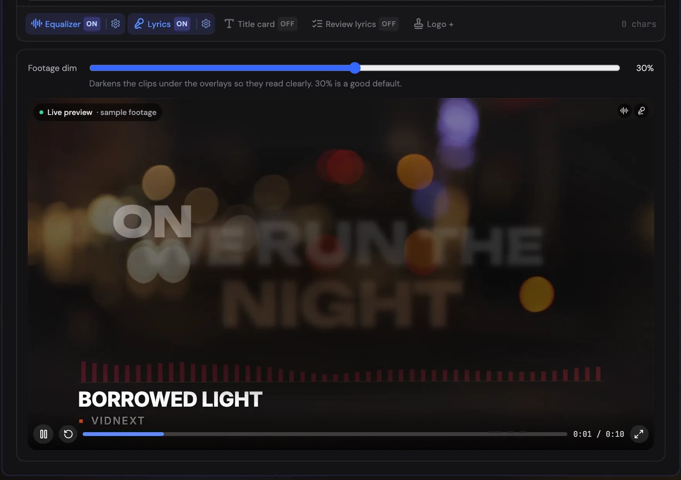Image resolution: width=681 pixels, height=480 pixels.
Task: Click the equalizer waveform icon in preview corner
Action: click(x=624, y=111)
